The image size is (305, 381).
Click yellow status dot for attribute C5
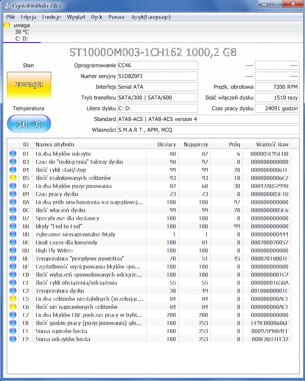13,299
